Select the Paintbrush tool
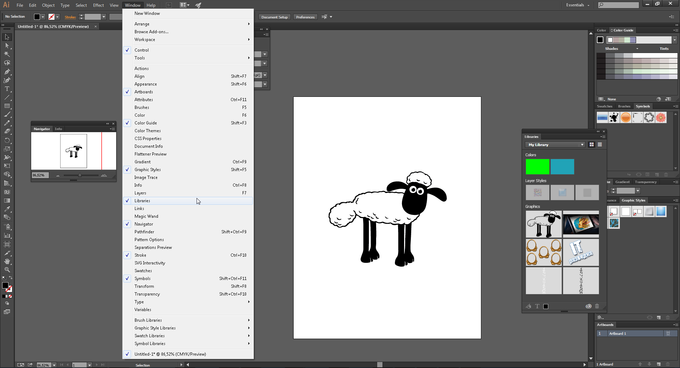Viewport: 680px width, 368px height. click(7, 114)
